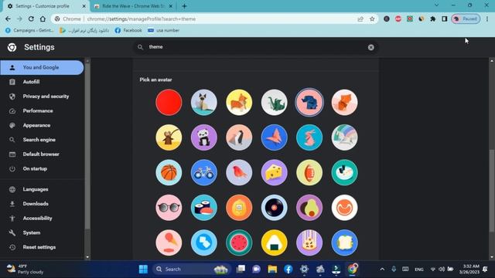Image resolution: width=495 pixels, height=278 pixels.
Task: Open the Extensions puzzle icon
Action: click(433, 19)
